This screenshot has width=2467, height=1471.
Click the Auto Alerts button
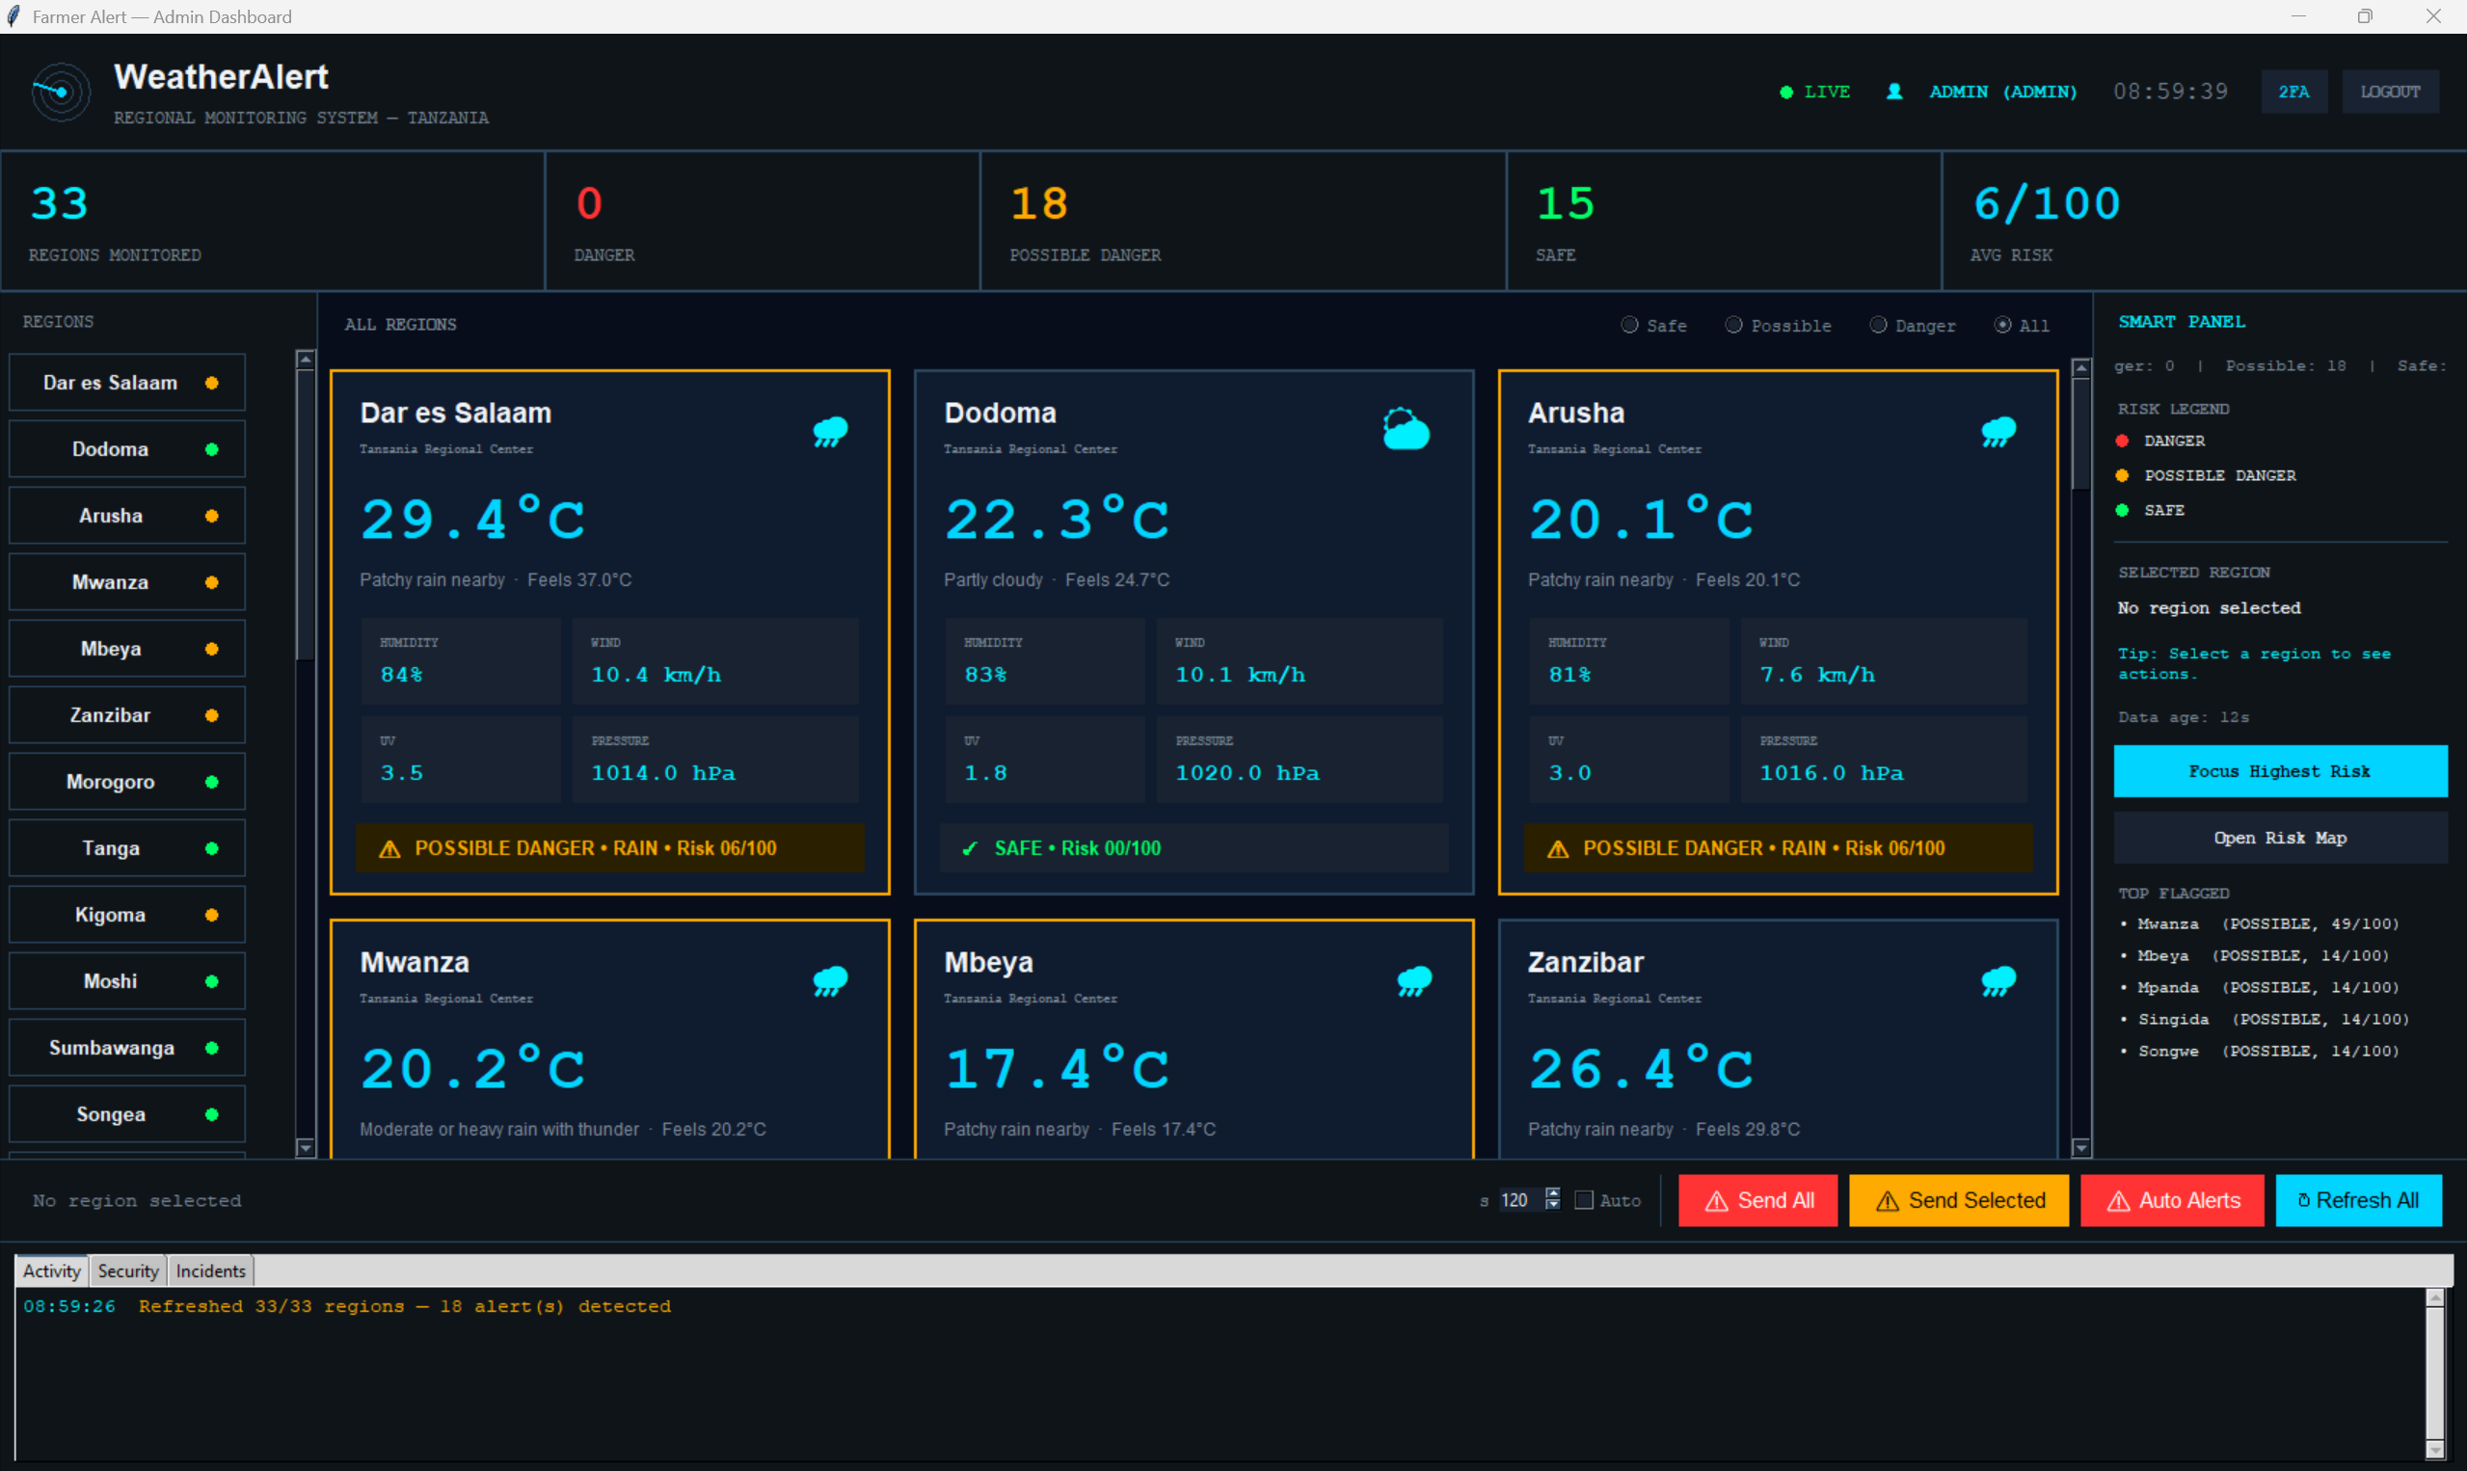pyautogui.click(x=2172, y=1200)
